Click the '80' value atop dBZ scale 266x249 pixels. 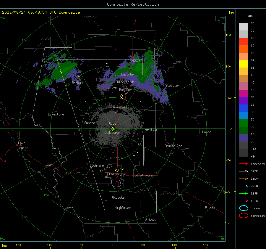point(252,23)
